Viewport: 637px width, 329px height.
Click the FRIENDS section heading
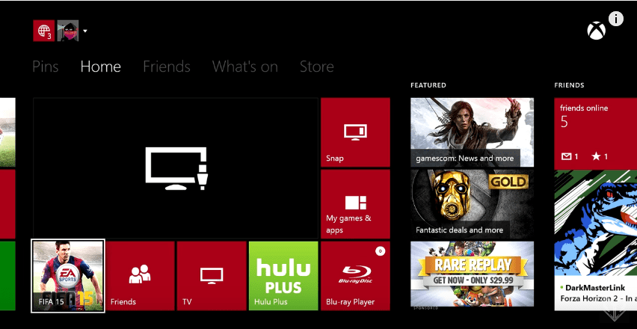tap(569, 85)
